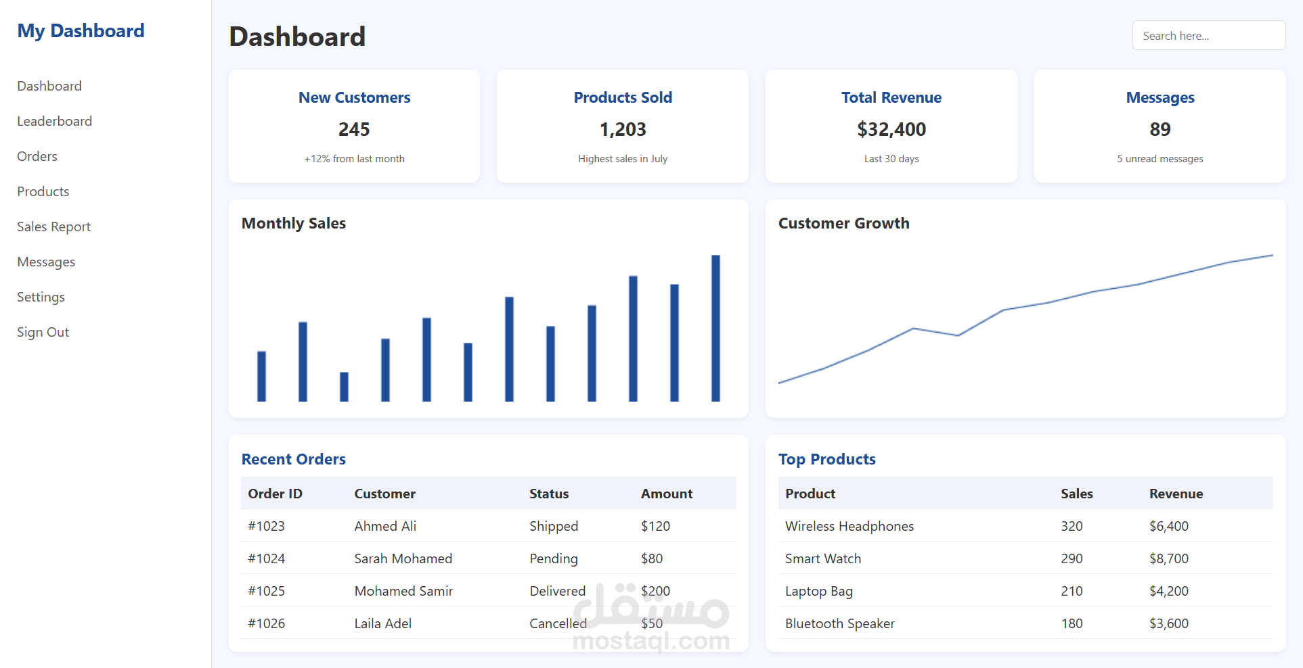Click the Customer Growth heading

click(843, 223)
